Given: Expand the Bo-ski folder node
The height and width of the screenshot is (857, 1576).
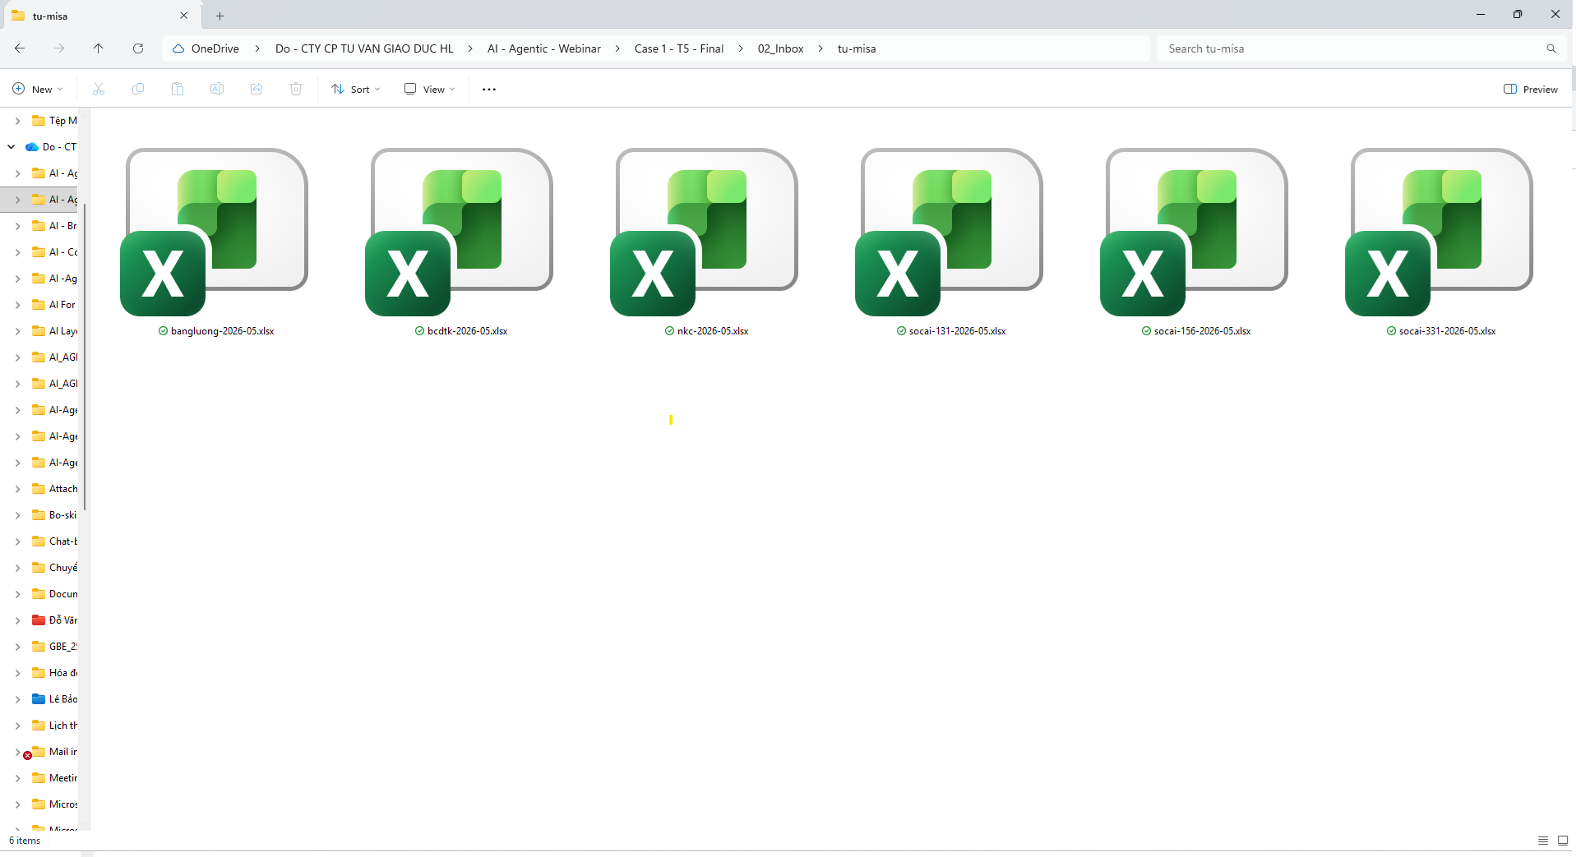Looking at the screenshot, I should point(17,515).
